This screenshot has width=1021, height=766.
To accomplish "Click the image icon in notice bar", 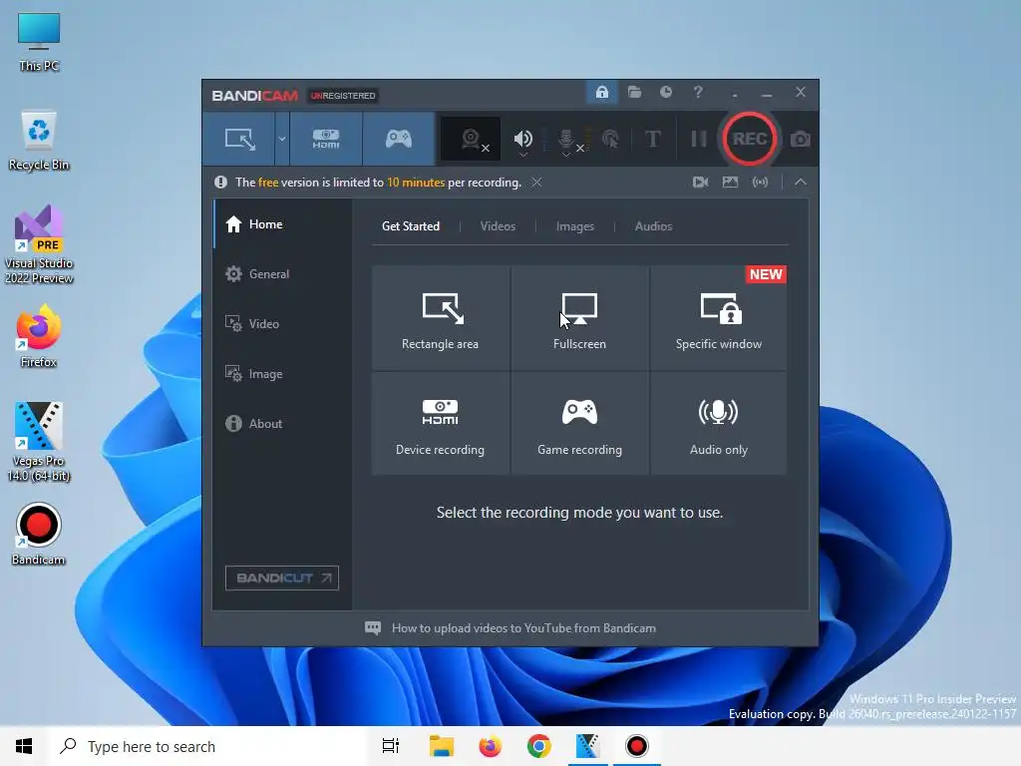I will tap(730, 183).
